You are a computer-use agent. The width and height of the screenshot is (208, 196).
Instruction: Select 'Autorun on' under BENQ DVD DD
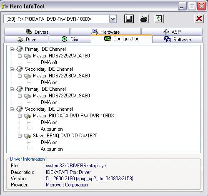(52, 149)
